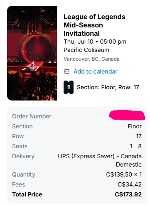Image resolution: width=150 pixels, height=206 pixels.
Task: Click the calendar icon beside Add to calendar
Action: pos(67,71)
